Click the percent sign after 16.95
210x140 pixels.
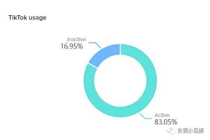pos(80,46)
